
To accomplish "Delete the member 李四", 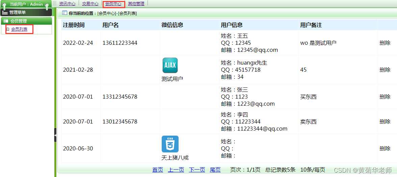I will (x=385, y=122).
